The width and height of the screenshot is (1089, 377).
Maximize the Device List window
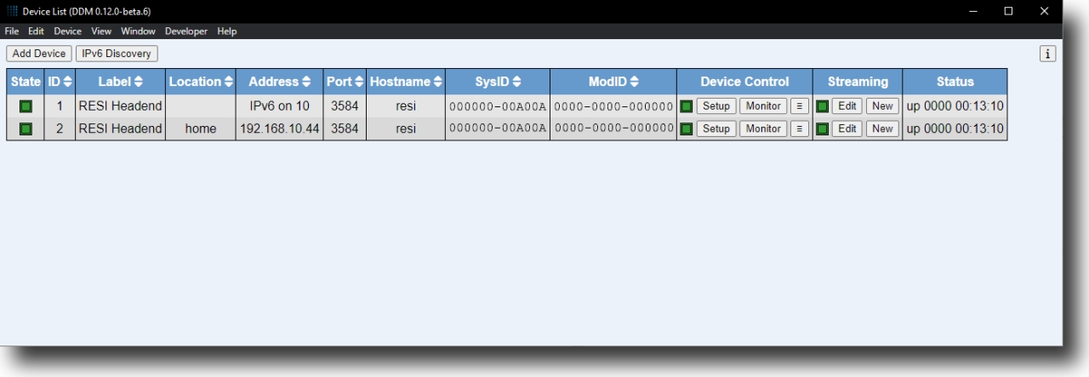[1008, 11]
